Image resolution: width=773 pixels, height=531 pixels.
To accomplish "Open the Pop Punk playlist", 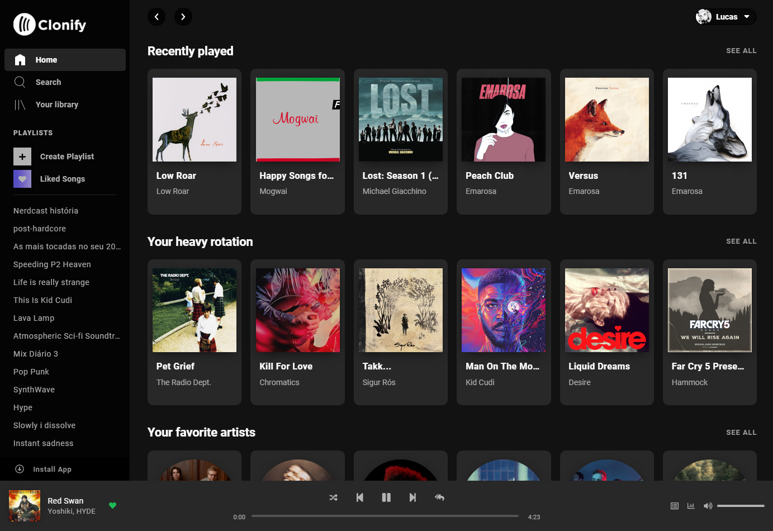I will pos(31,372).
